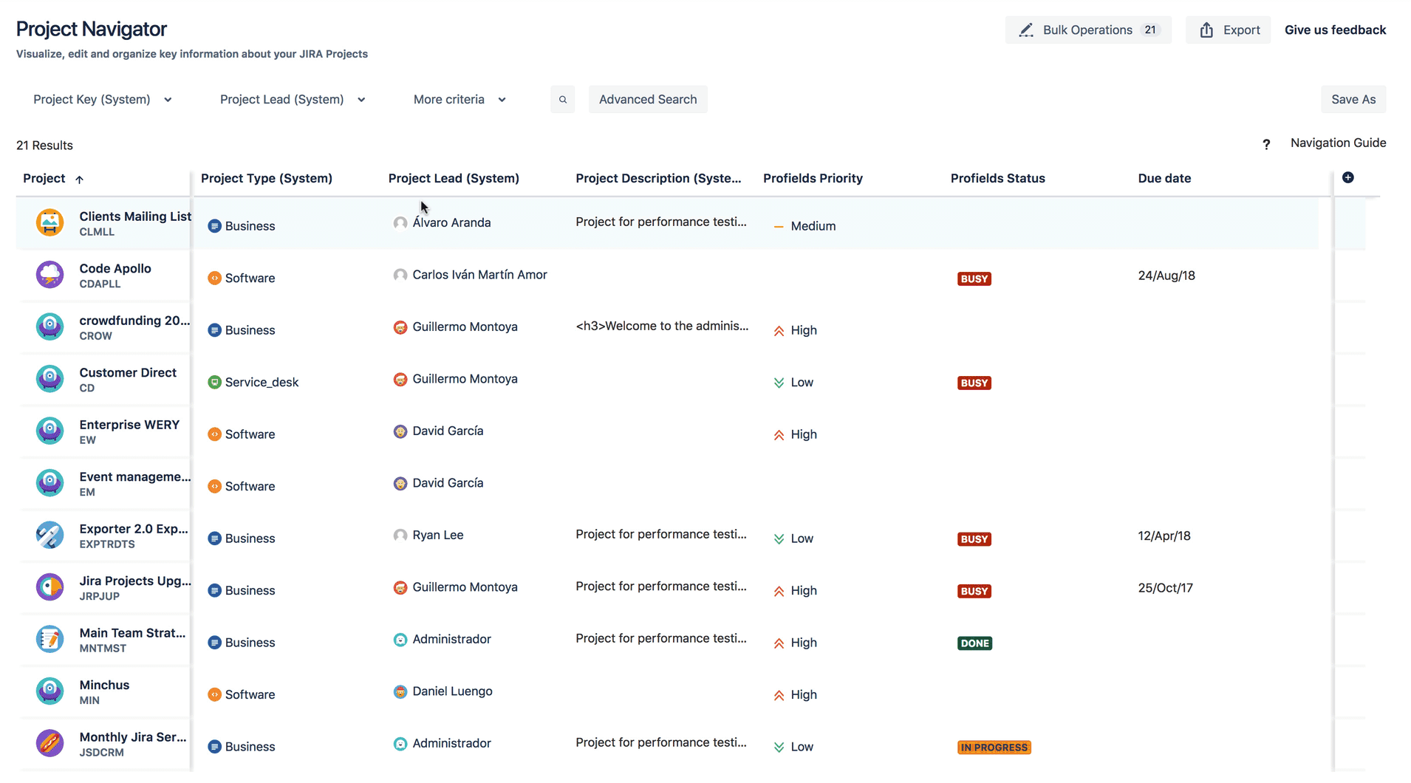Click the Save As button
Screen dimensions: 1411x783
[x=1353, y=100]
